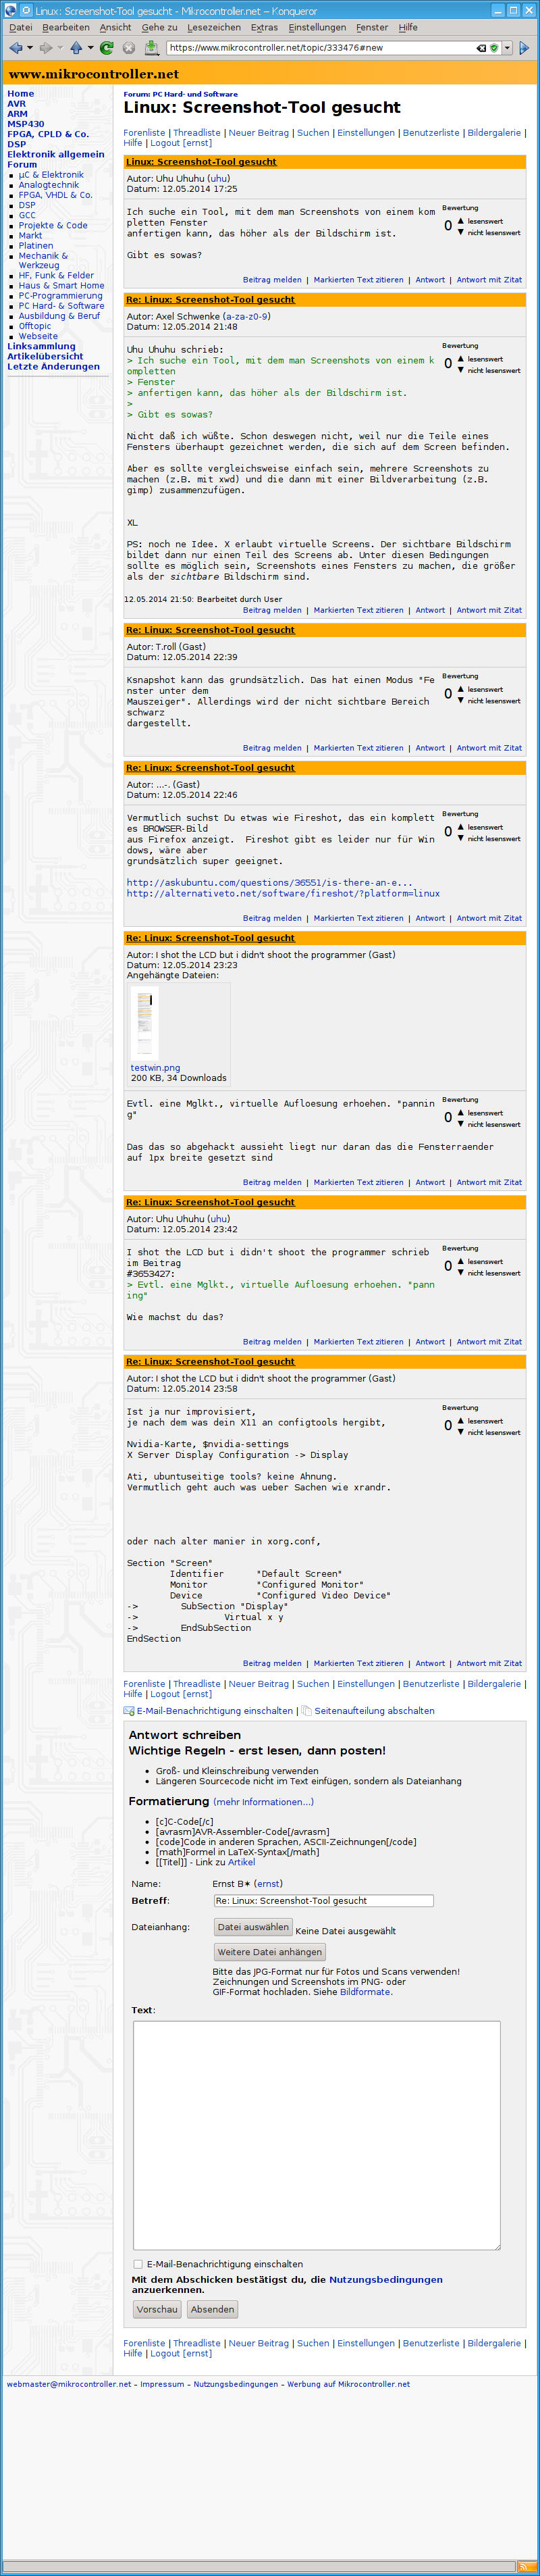Open the Fenster menu
The width and height of the screenshot is (540, 2576).
click(x=372, y=28)
